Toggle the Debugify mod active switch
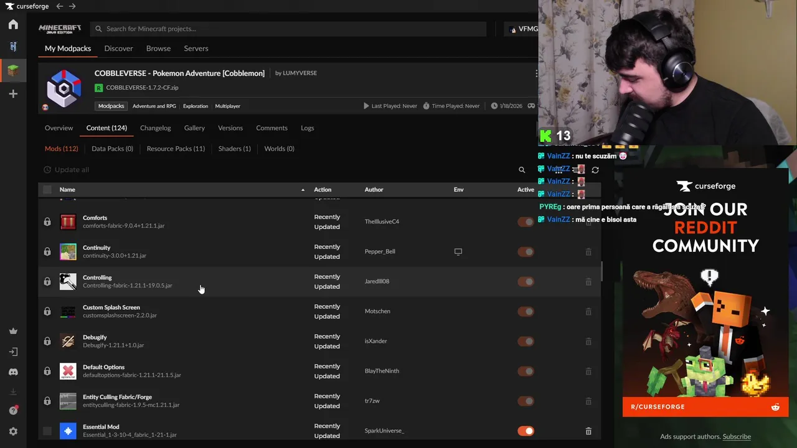 (526, 341)
